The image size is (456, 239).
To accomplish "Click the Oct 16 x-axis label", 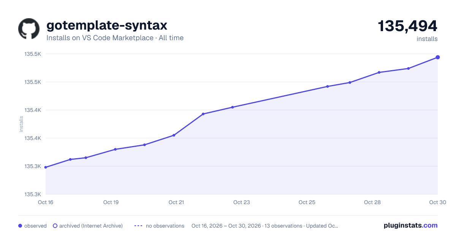I will click(x=46, y=202).
